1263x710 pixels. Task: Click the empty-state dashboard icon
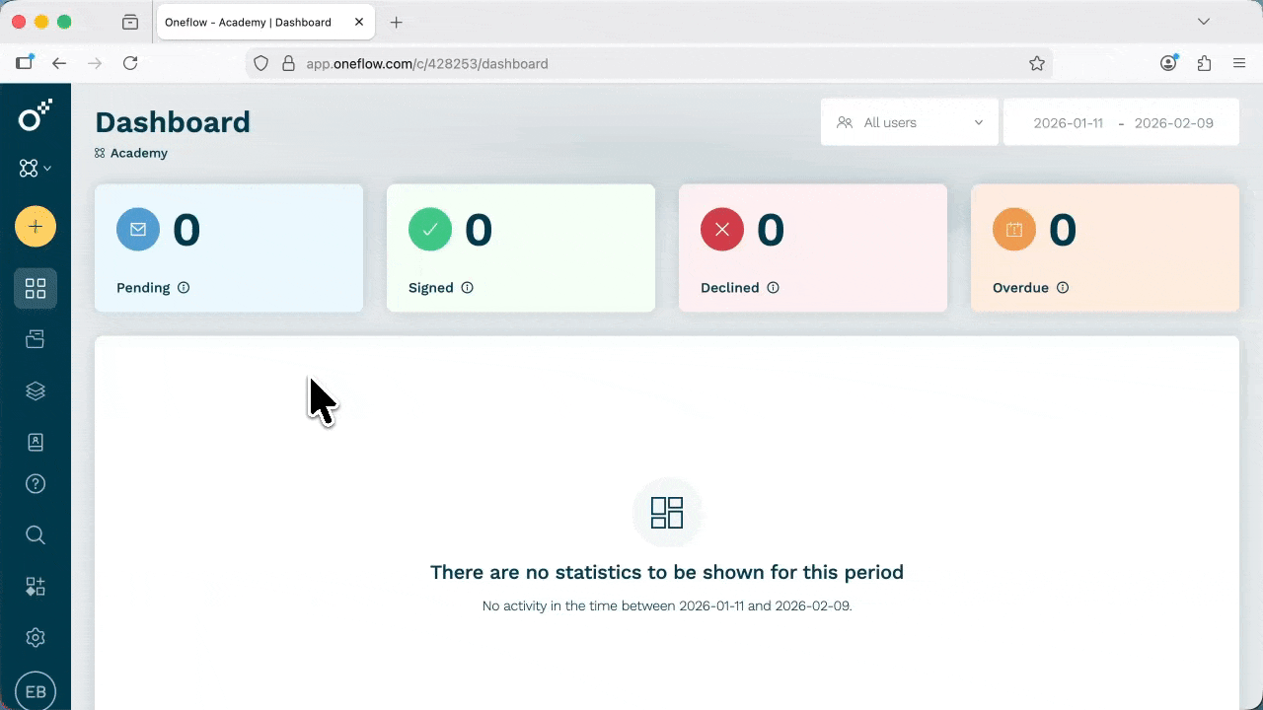(x=667, y=513)
